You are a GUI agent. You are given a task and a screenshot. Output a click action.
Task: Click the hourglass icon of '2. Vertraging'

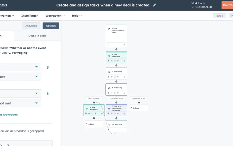[109, 72]
